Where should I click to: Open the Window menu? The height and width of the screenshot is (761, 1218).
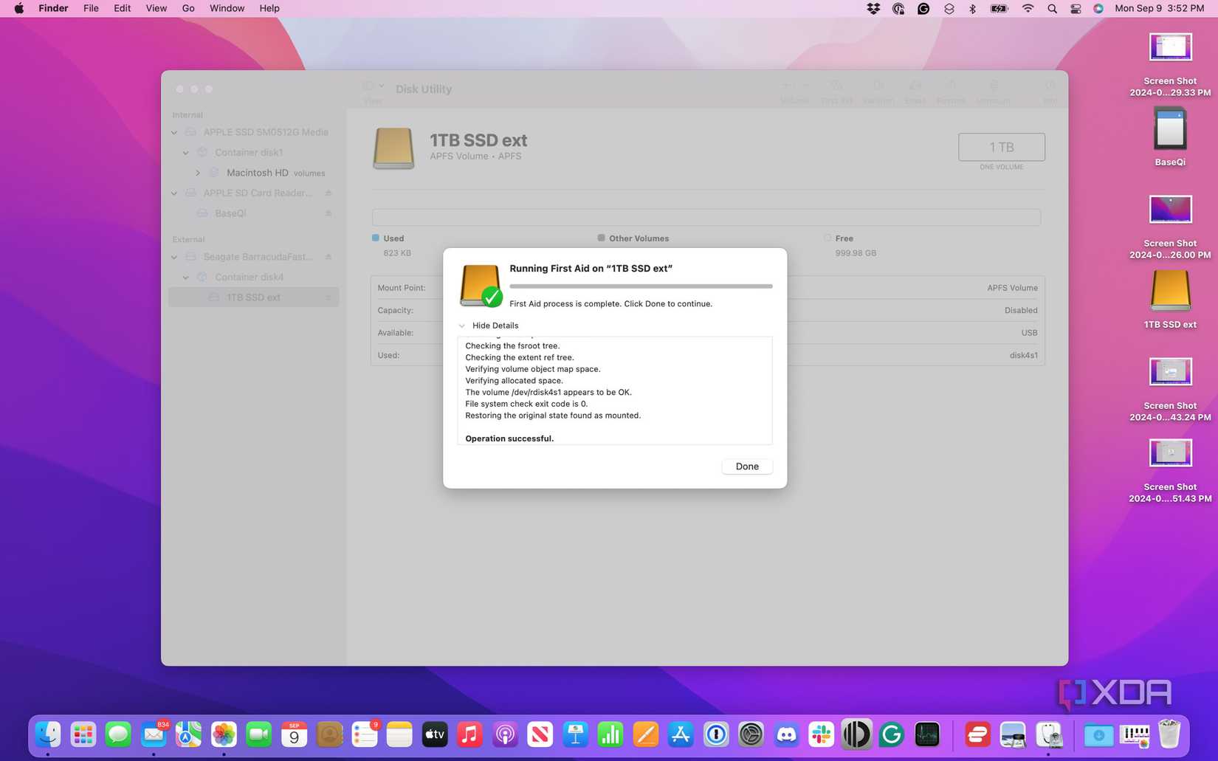click(227, 8)
